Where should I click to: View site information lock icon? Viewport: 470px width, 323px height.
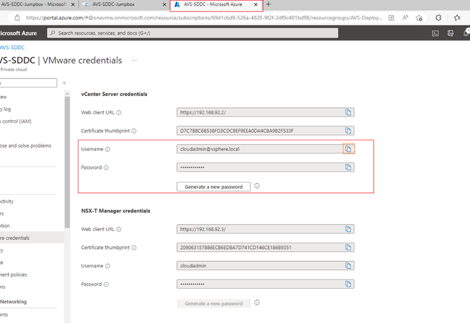[17, 18]
